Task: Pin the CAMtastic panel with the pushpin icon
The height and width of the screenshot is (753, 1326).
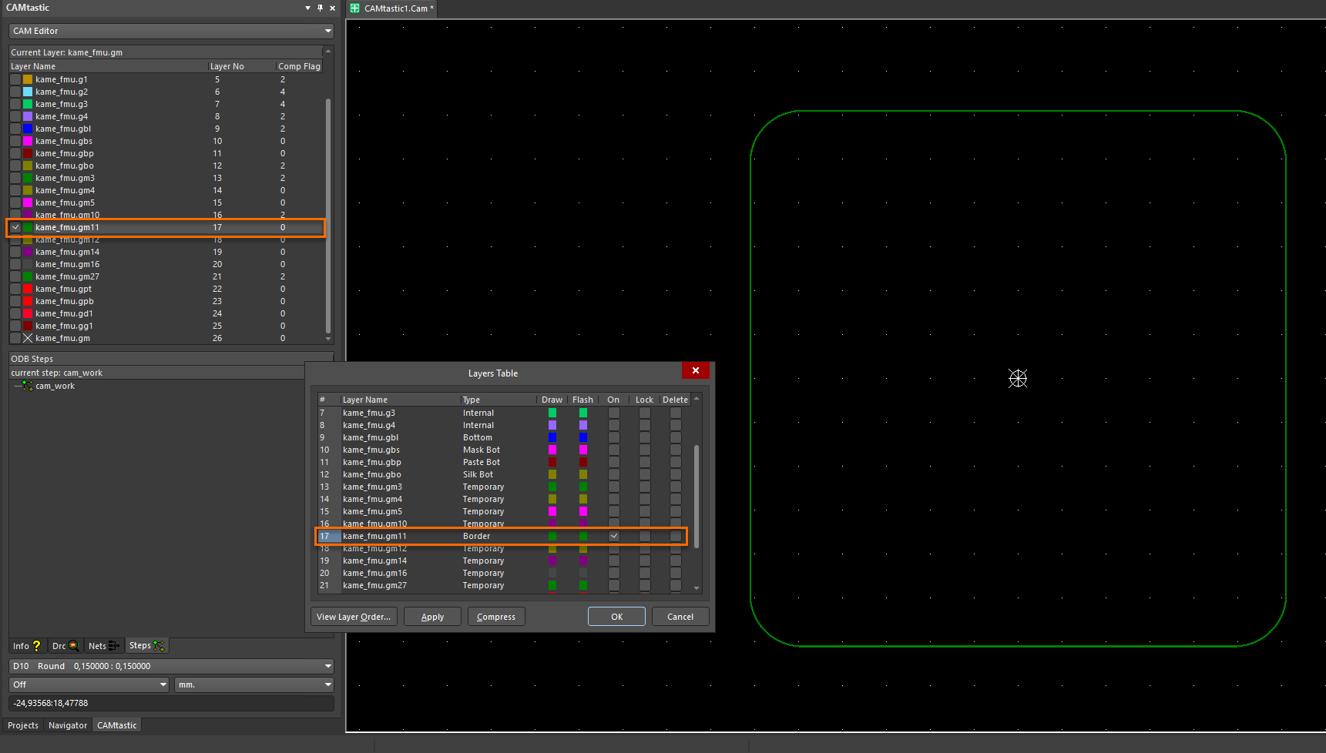Action: pyautogui.click(x=321, y=8)
